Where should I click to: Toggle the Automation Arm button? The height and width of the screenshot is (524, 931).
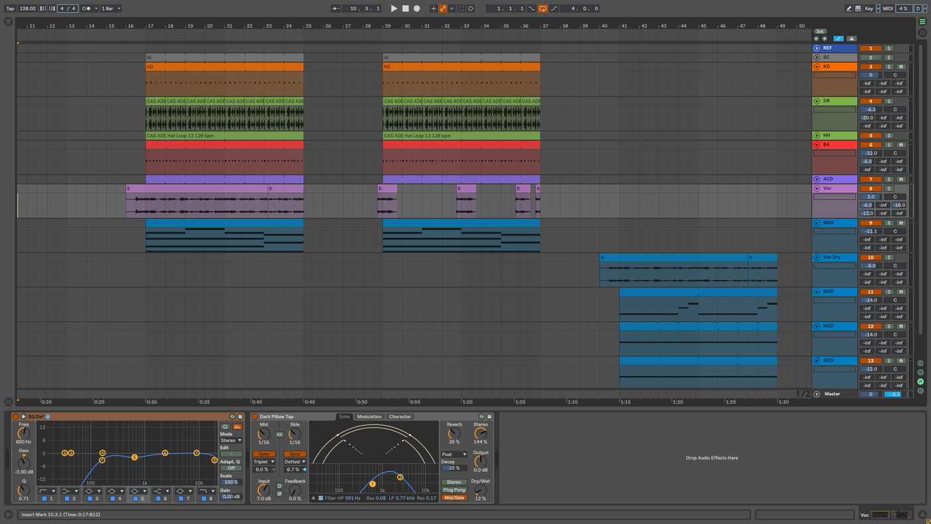(442, 9)
